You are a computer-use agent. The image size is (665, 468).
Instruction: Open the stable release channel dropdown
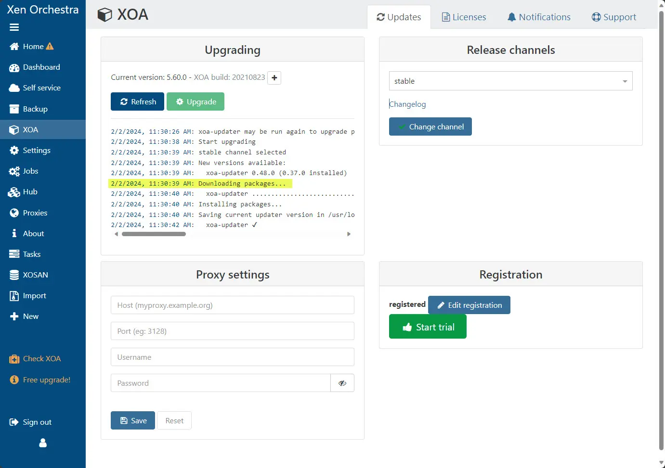coord(511,81)
